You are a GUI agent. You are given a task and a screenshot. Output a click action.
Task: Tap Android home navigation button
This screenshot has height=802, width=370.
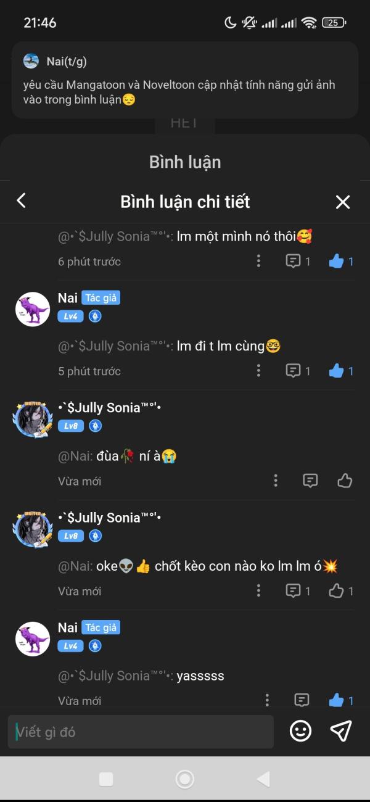[x=185, y=779]
